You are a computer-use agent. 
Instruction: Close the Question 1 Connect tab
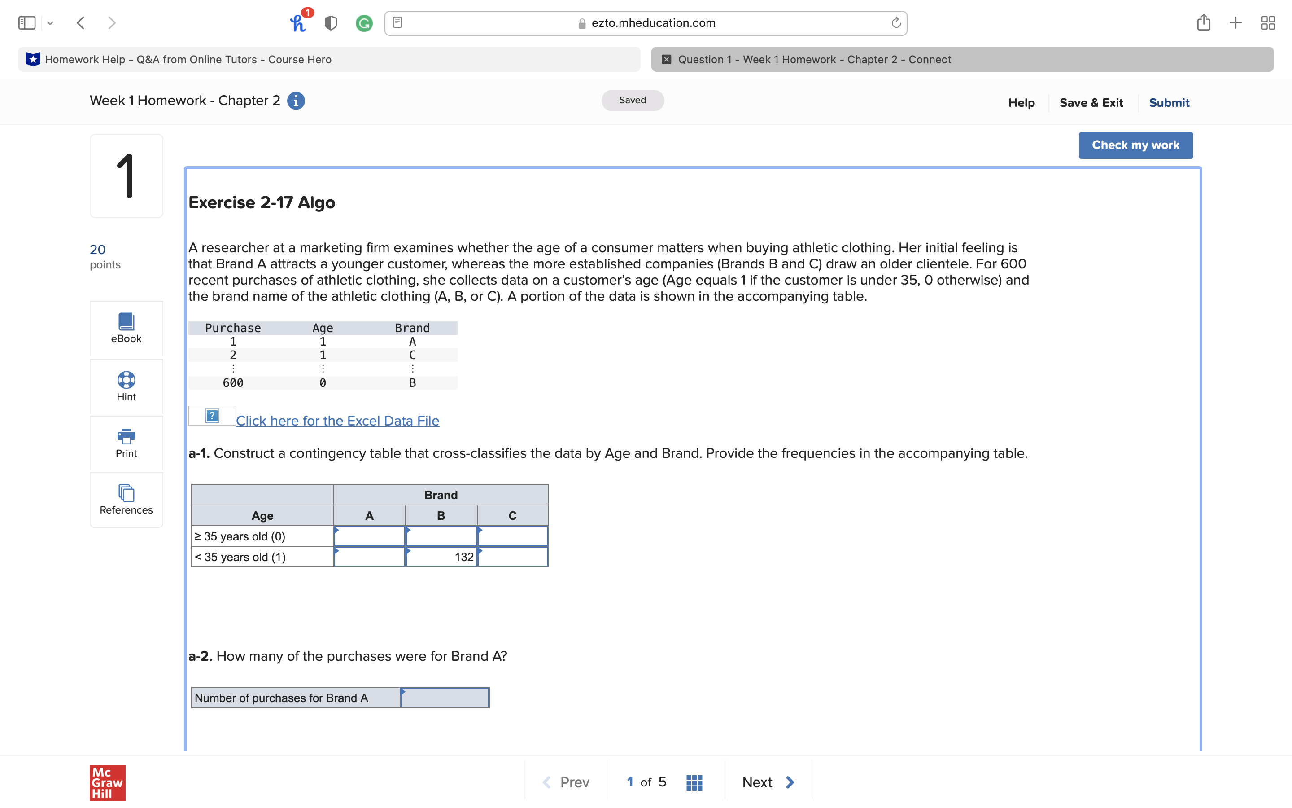(666, 59)
